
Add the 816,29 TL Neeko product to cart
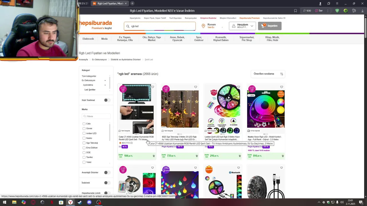click(x=283, y=156)
